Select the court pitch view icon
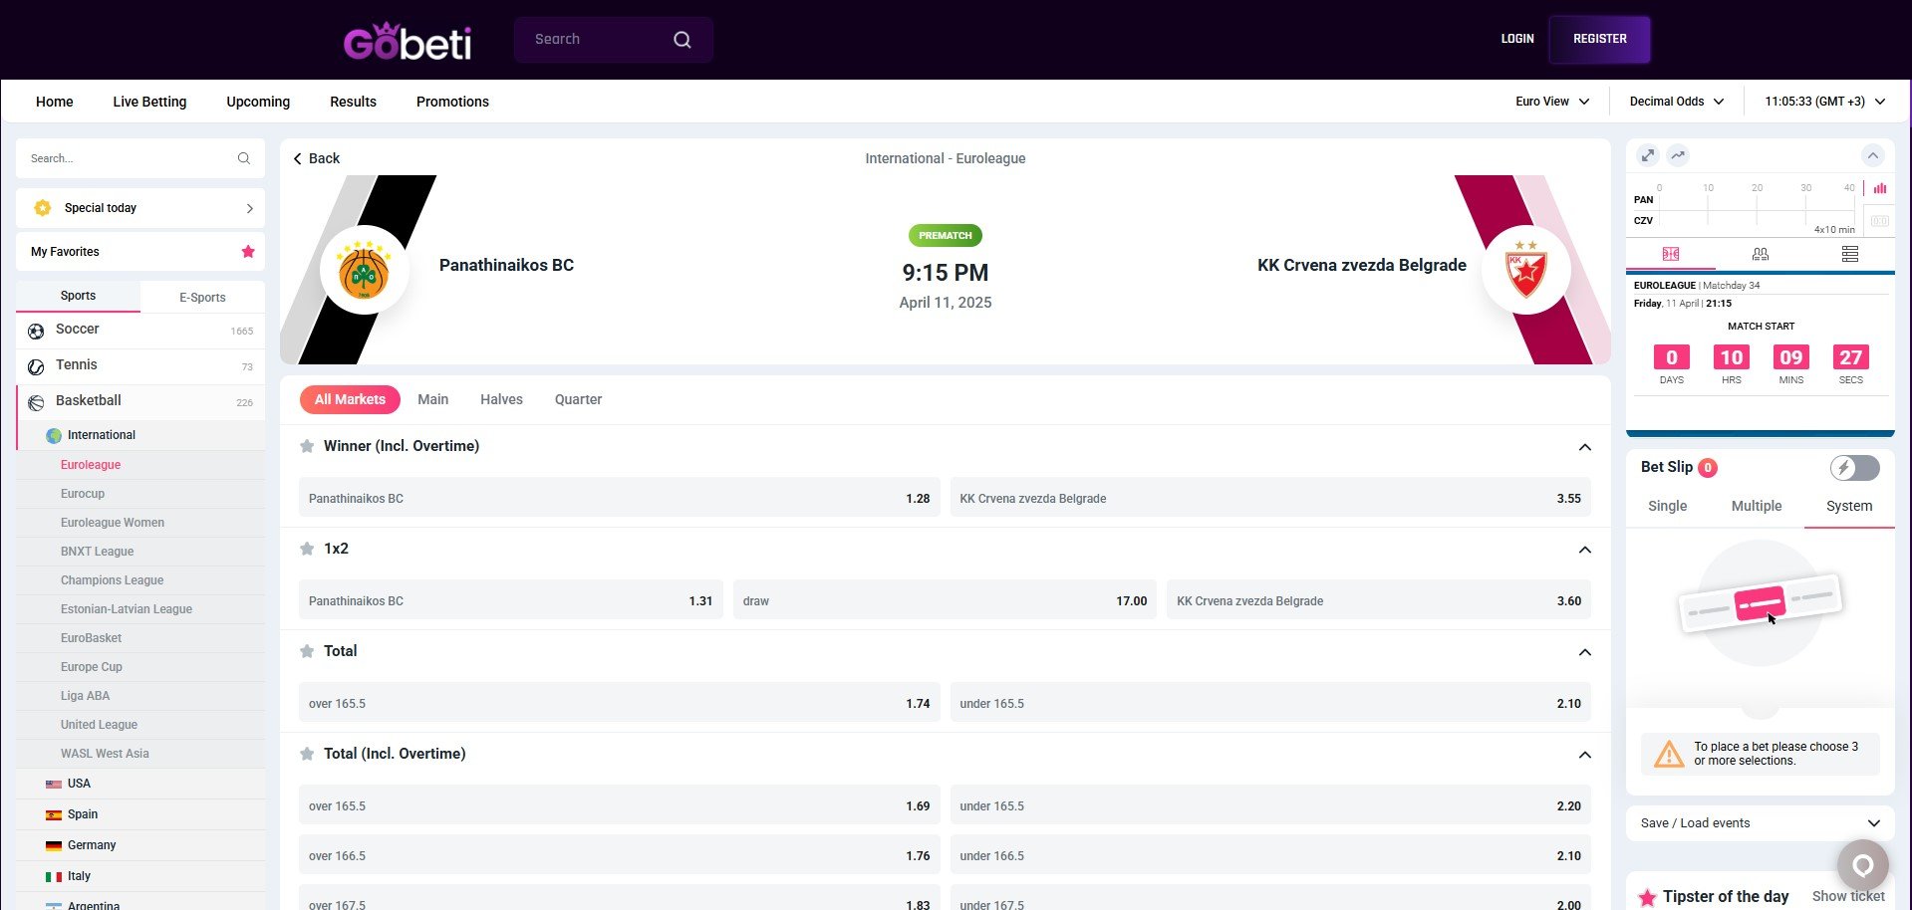Screen dimensions: 1912x910 point(1671,254)
